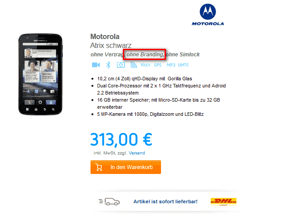Add phone with In den Warenkorb button
299x221 pixels.
coord(126,167)
